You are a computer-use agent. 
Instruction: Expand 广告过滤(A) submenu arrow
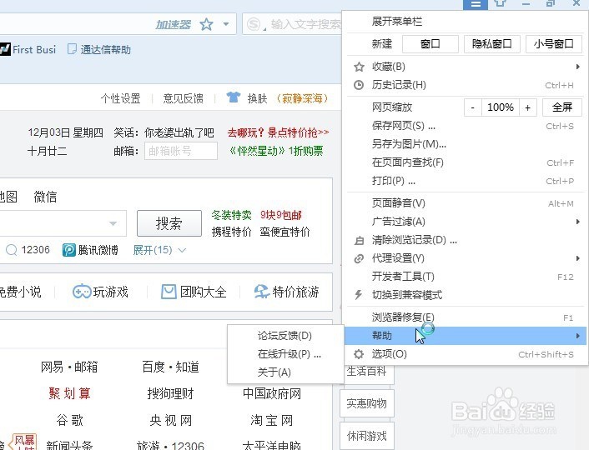tap(578, 222)
